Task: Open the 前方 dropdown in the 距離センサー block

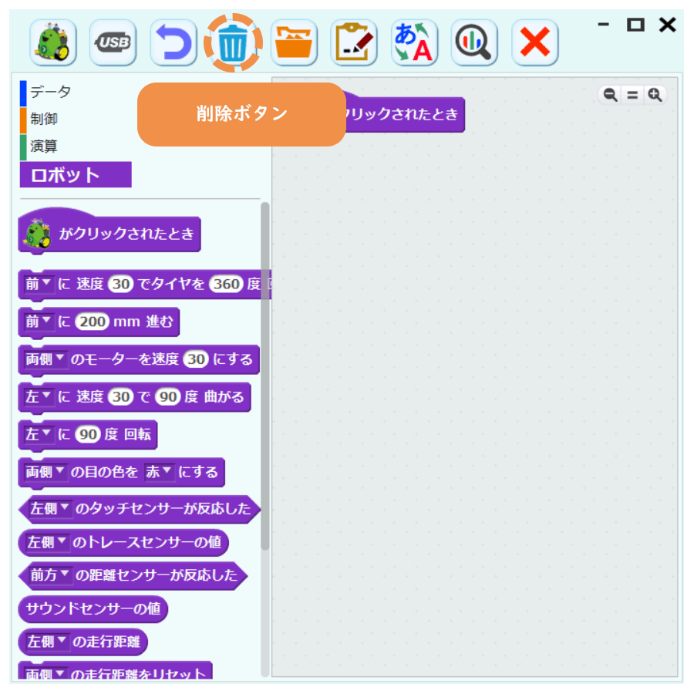Action: (x=49, y=575)
